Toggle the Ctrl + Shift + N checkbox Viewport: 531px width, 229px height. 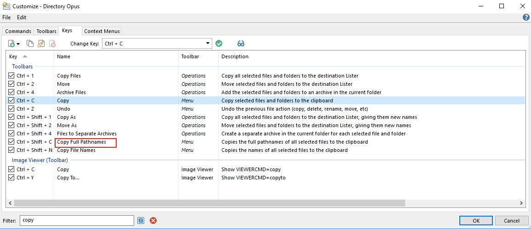11,150
